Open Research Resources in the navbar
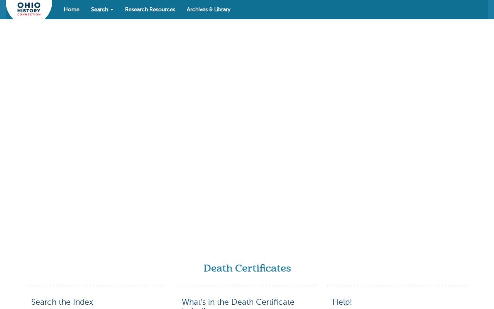The image size is (494, 309). click(150, 9)
